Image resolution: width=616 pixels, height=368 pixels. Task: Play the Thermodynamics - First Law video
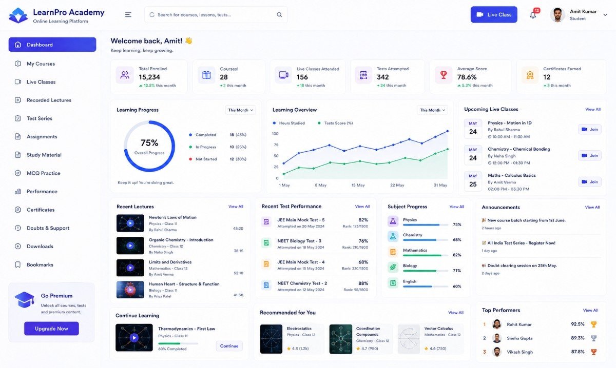pos(134,337)
